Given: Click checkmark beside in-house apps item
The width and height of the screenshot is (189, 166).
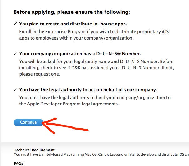Looking at the screenshot, I should point(15,24).
